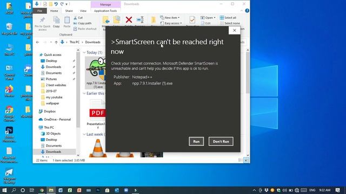Click Paste shortcut in the ribbon
The height and width of the screenshot is (194, 346).
click(85, 29)
